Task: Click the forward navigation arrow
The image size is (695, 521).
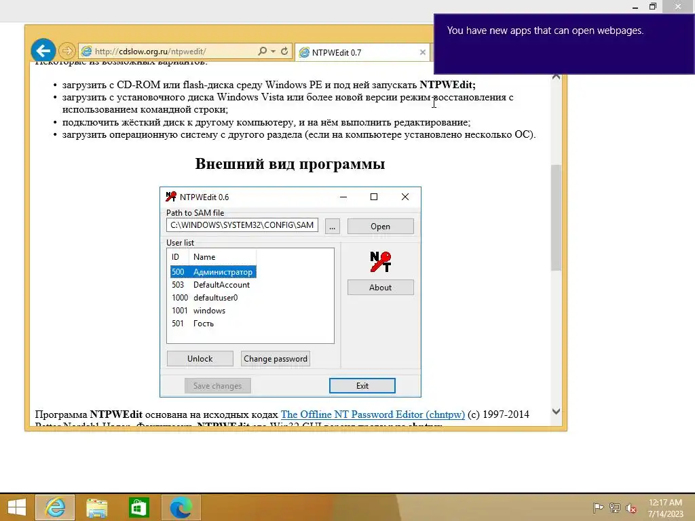Action: pos(67,51)
